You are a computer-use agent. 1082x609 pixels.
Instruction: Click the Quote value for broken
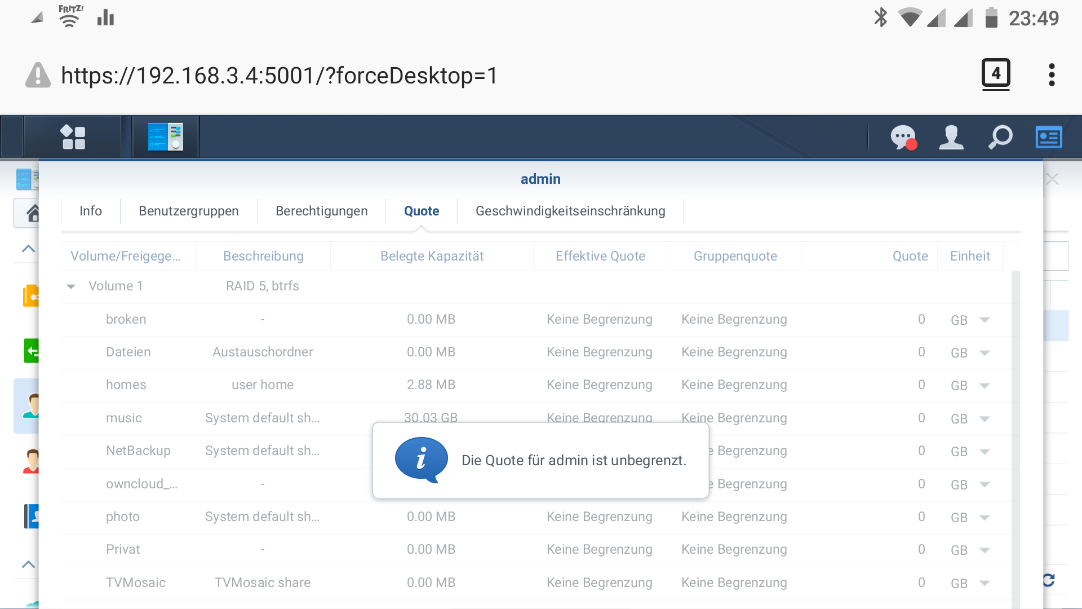click(921, 319)
